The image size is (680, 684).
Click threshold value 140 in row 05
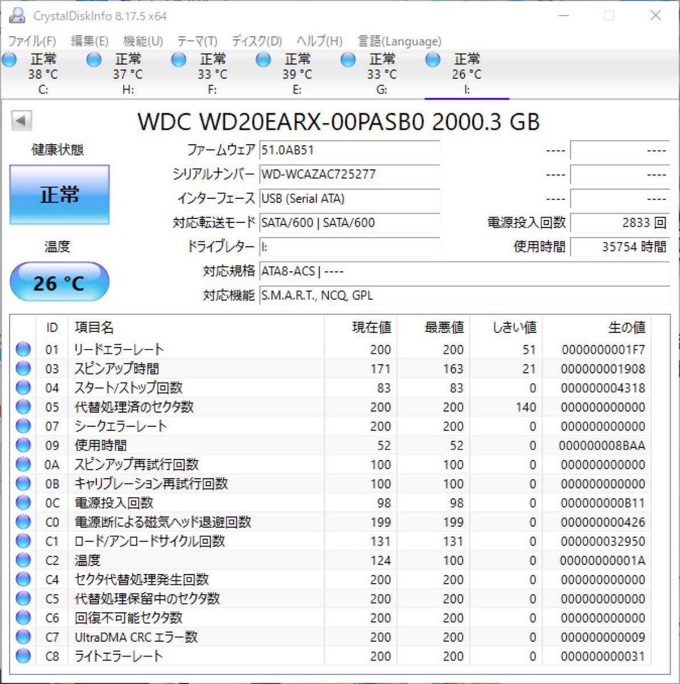point(526,407)
